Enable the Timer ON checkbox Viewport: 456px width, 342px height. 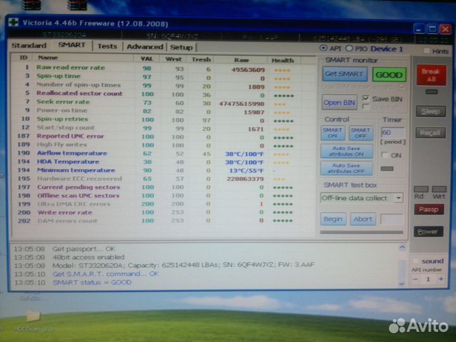(384, 155)
